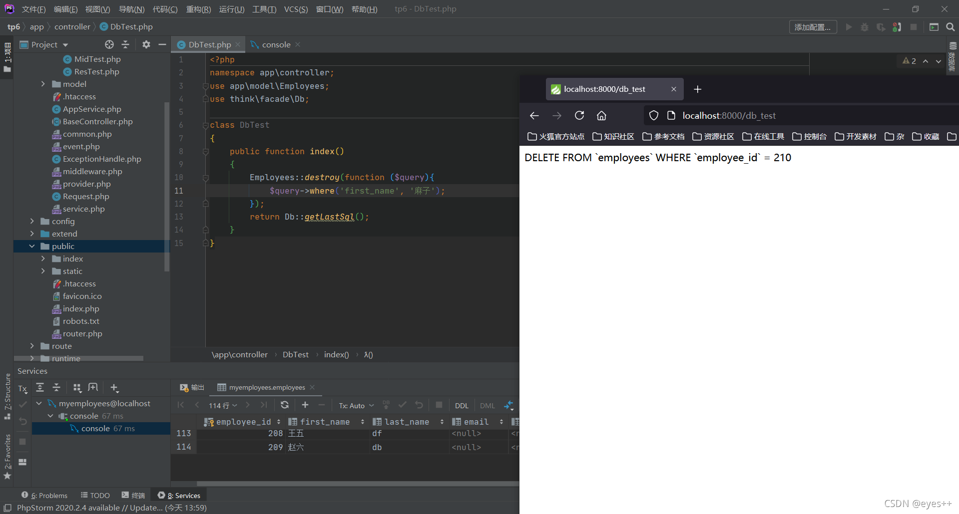
Task: Open the Tx: Auto transaction mode dropdown
Action: pyautogui.click(x=356, y=405)
